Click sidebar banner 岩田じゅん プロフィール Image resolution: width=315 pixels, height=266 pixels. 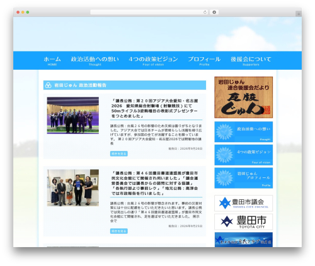pos(244,178)
